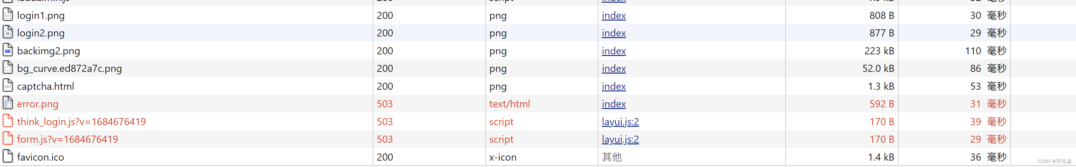
Task: Select the backimg2.png request name
Action: (49, 51)
